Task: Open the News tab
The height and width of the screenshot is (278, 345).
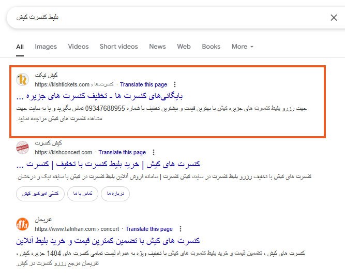Action: click(x=157, y=47)
